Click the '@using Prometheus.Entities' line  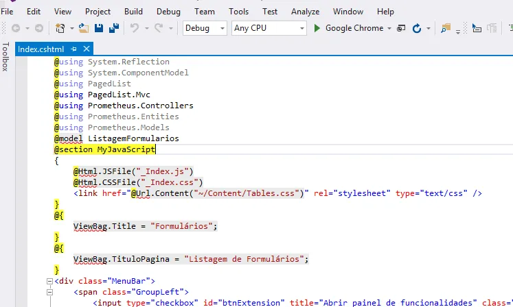click(117, 116)
